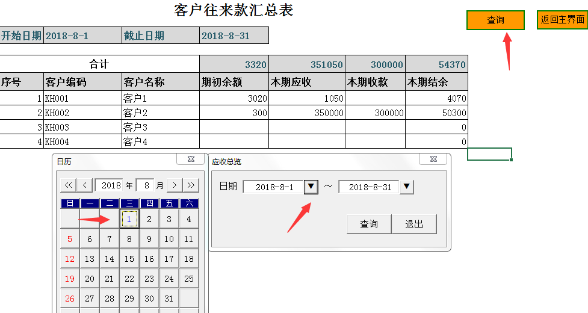
Task: Select day 3 in the calendar
Action: (169, 219)
